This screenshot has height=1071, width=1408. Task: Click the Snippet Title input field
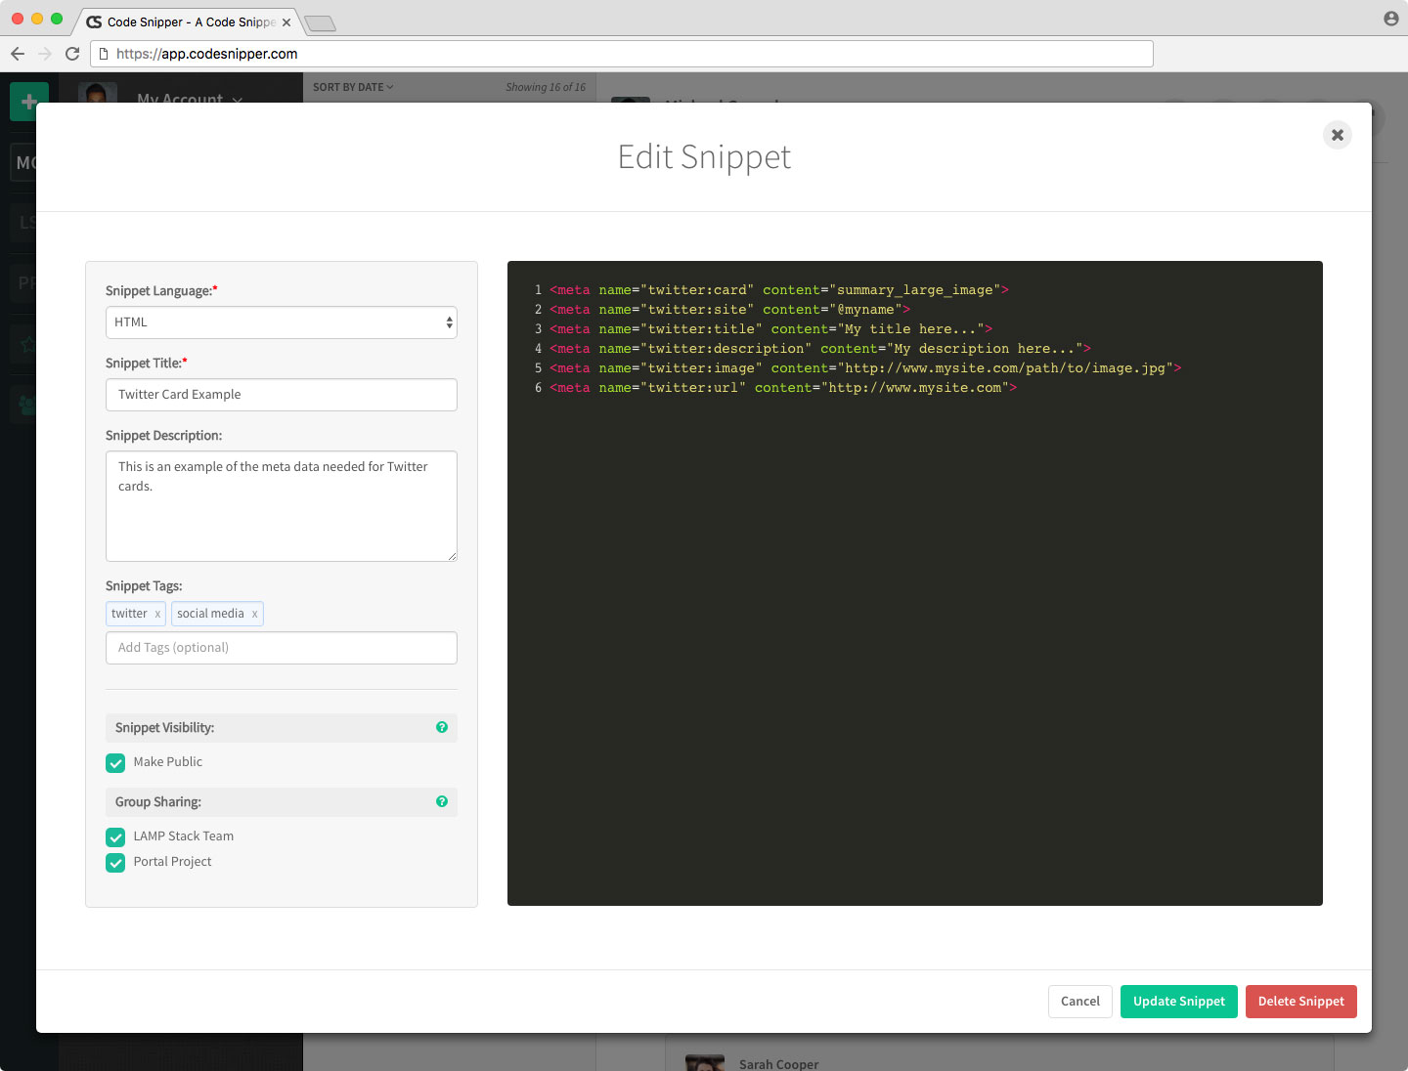click(x=281, y=395)
